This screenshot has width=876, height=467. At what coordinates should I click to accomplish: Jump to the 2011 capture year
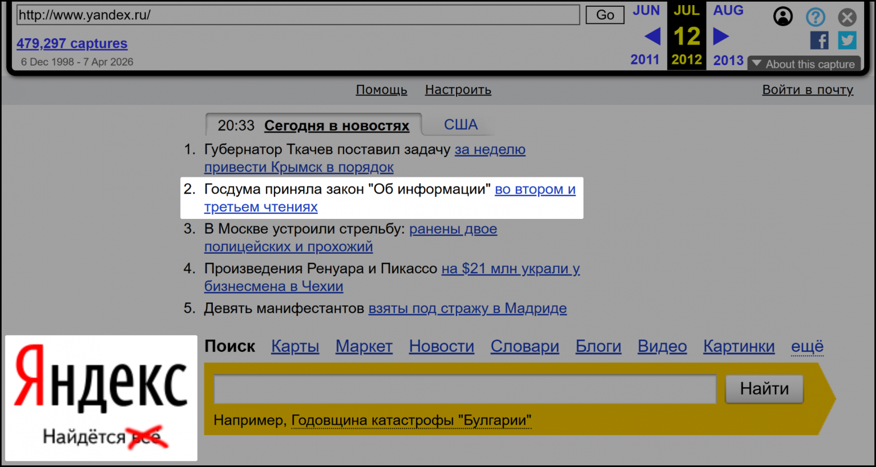pyautogui.click(x=645, y=60)
